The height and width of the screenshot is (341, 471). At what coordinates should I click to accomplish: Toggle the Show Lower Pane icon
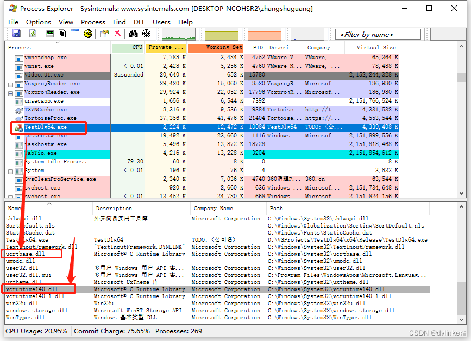74,34
